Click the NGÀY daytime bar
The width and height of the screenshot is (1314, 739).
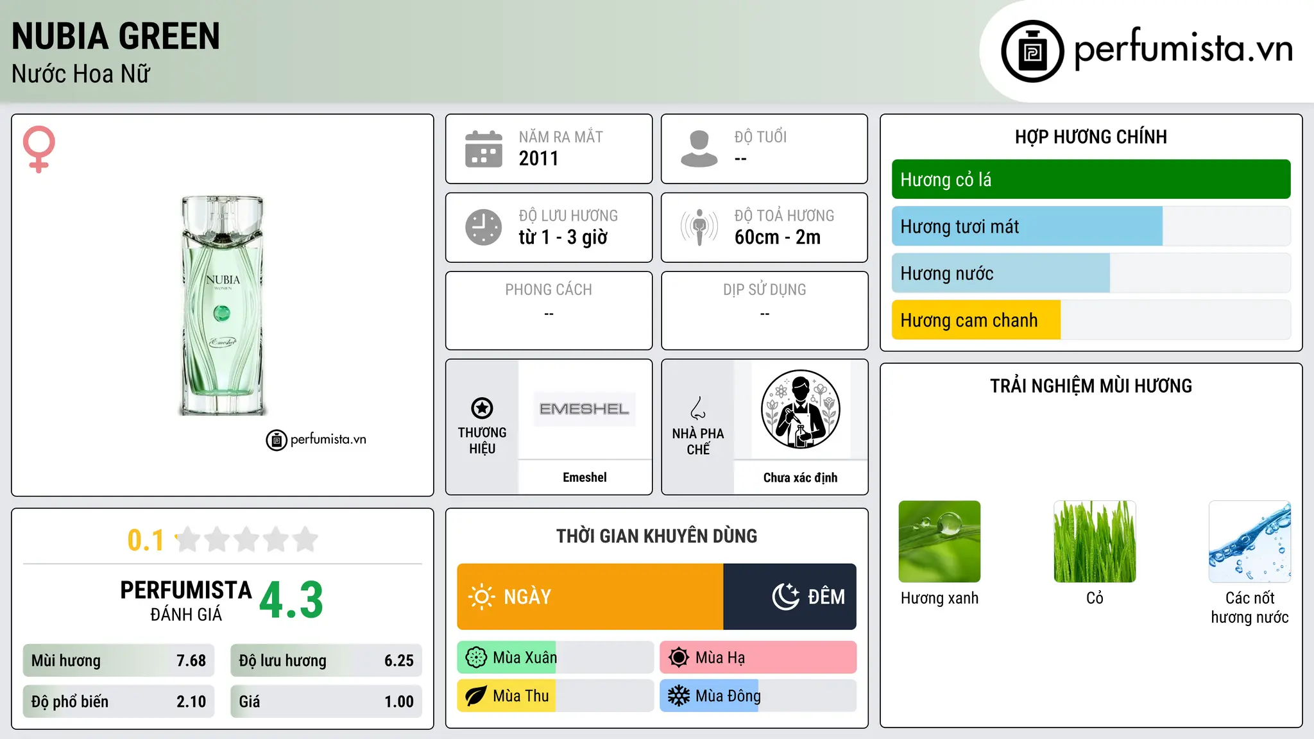(x=590, y=597)
